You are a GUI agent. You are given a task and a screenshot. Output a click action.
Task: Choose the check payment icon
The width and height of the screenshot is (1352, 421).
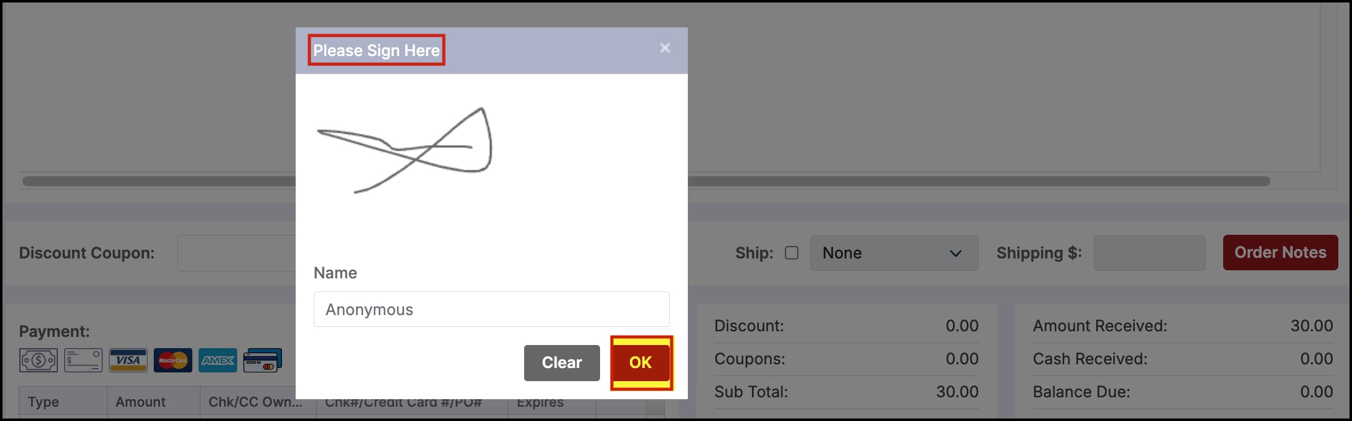click(x=83, y=360)
